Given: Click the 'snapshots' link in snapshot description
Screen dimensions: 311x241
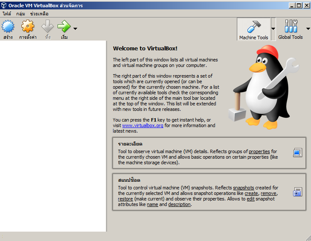Looking at the screenshot, I should click(244, 188).
